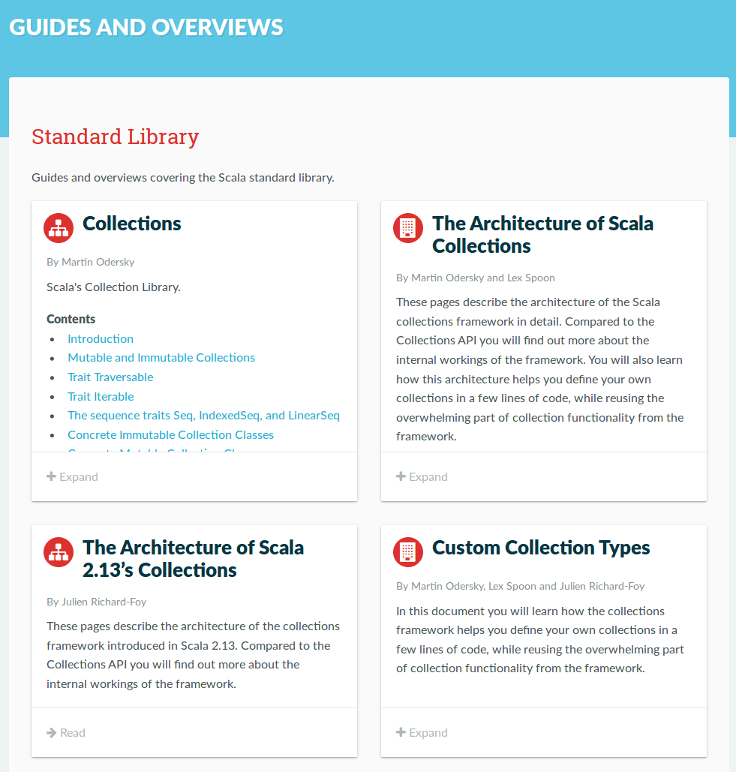Screen dimensions: 736x772
Task: Click the 'framework introduced in Scala 2.13' paragraph
Action: [193, 655]
